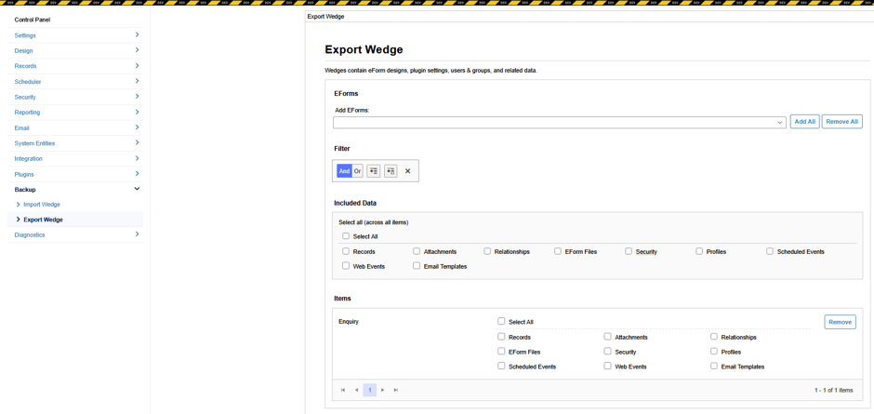Expand the Plugins section chevron
The height and width of the screenshot is (414, 874).
[x=137, y=174]
